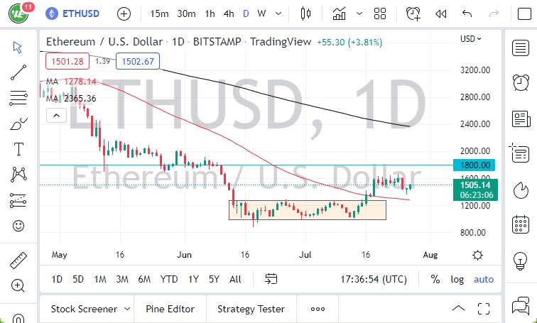Expand the Stock Screener dropdown
This screenshot has width=537, height=323.
click(x=126, y=309)
